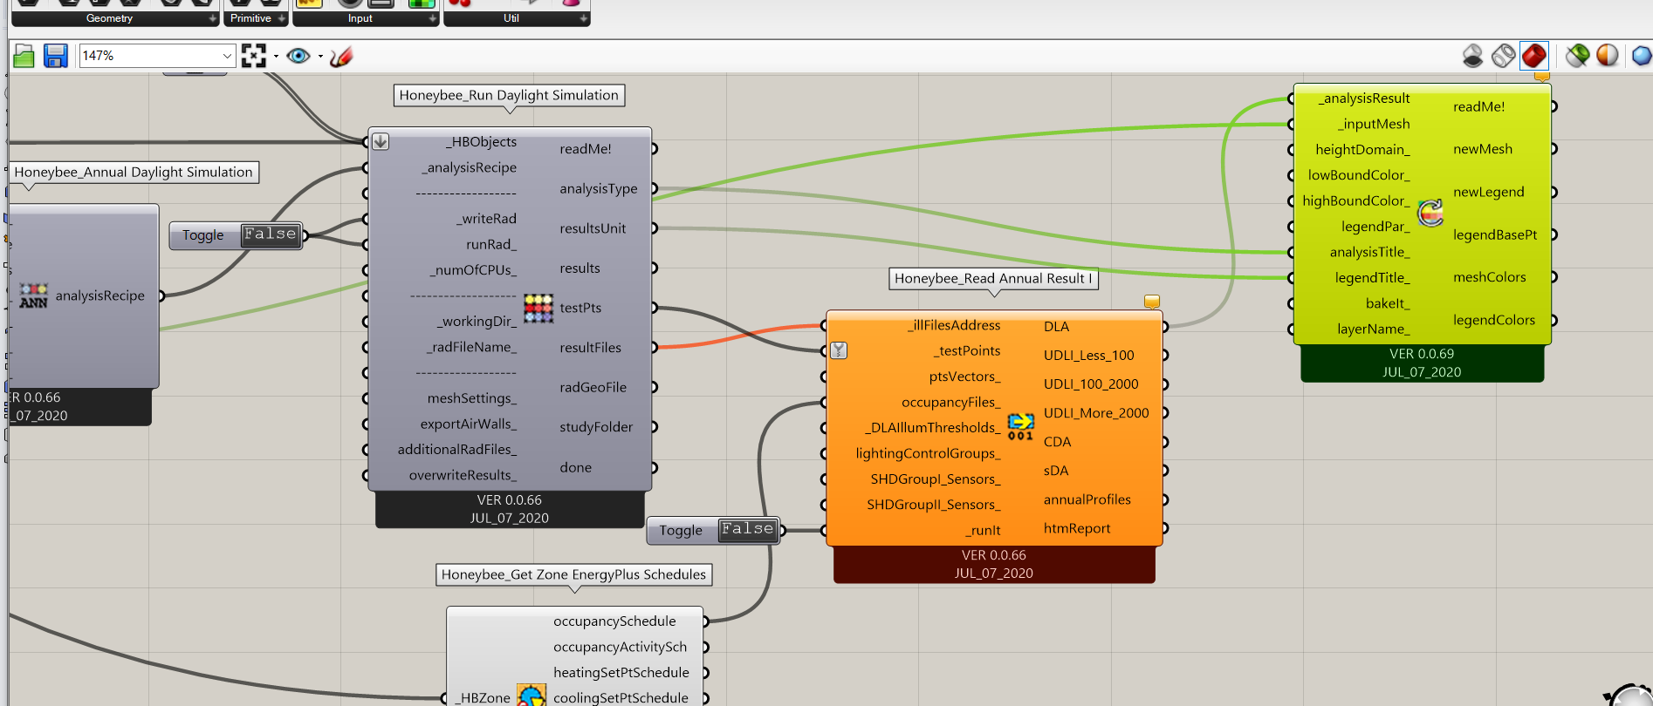1653x706 pixels.
Task: Select the red shaded preview mode icon
Action: [1533, 56]
